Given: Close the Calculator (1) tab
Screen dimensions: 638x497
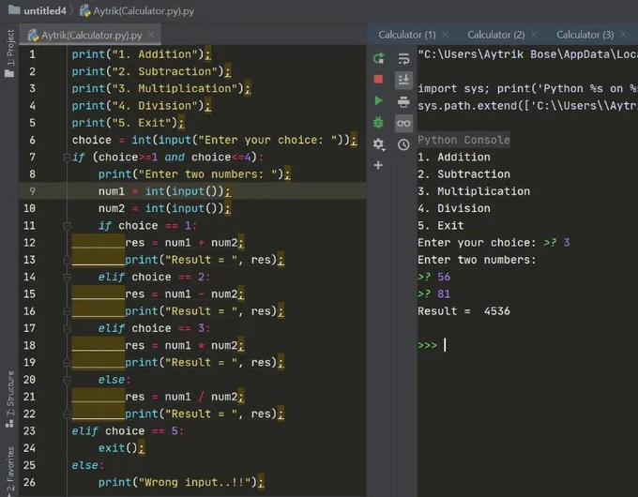Looking at the screenshot, I should click(x=446, y=34).
